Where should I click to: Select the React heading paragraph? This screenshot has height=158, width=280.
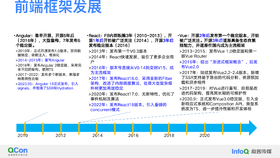pos(130,41)
